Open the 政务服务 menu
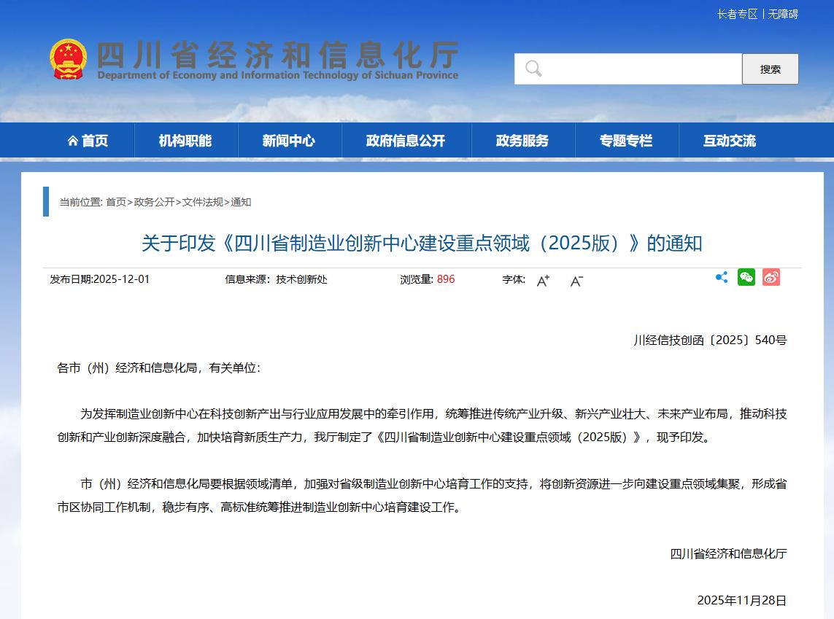The image size is (834, 619). pos(522,141)
